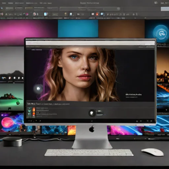The image size is (169, 169).
Task: Click the circular icon at the top-right corner
Action: [156, 3]
